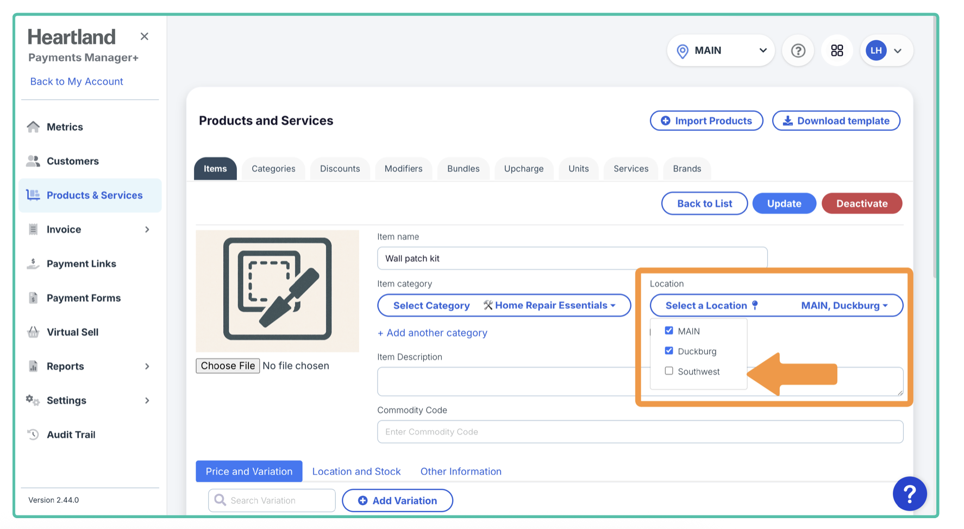Uncheck the MAIN location checkbox
Image resolution: width=964 pixels, height=529 pixels.
[669, 331]
